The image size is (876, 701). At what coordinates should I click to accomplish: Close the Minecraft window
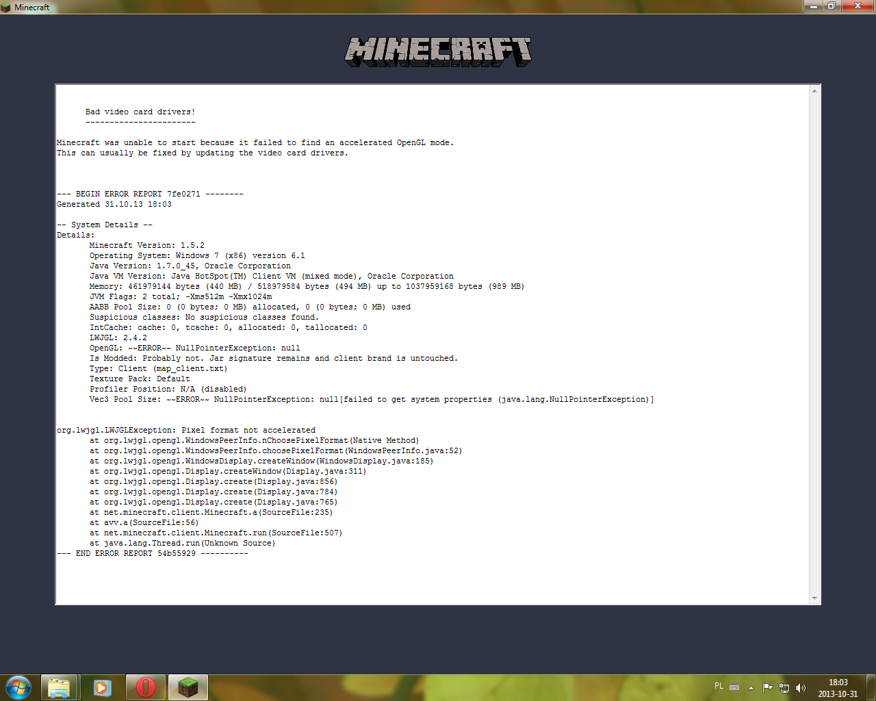click(858, 6)
